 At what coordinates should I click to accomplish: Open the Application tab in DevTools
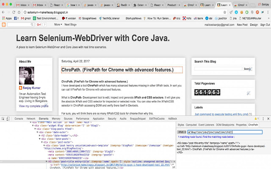(x=99, y=119)
